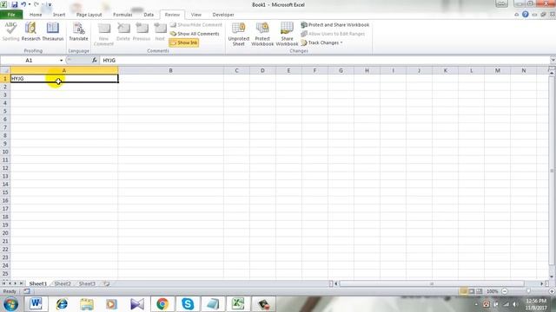The height and width of the screenshot is (312, 556).
Task: Minimize the ribbon
Action: (x=516, y=15)
